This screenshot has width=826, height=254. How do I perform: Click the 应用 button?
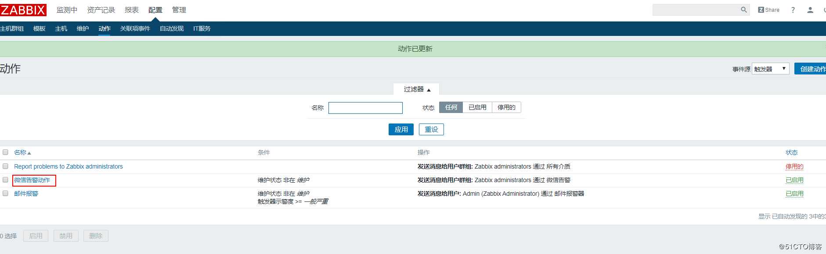pos(401,129)
